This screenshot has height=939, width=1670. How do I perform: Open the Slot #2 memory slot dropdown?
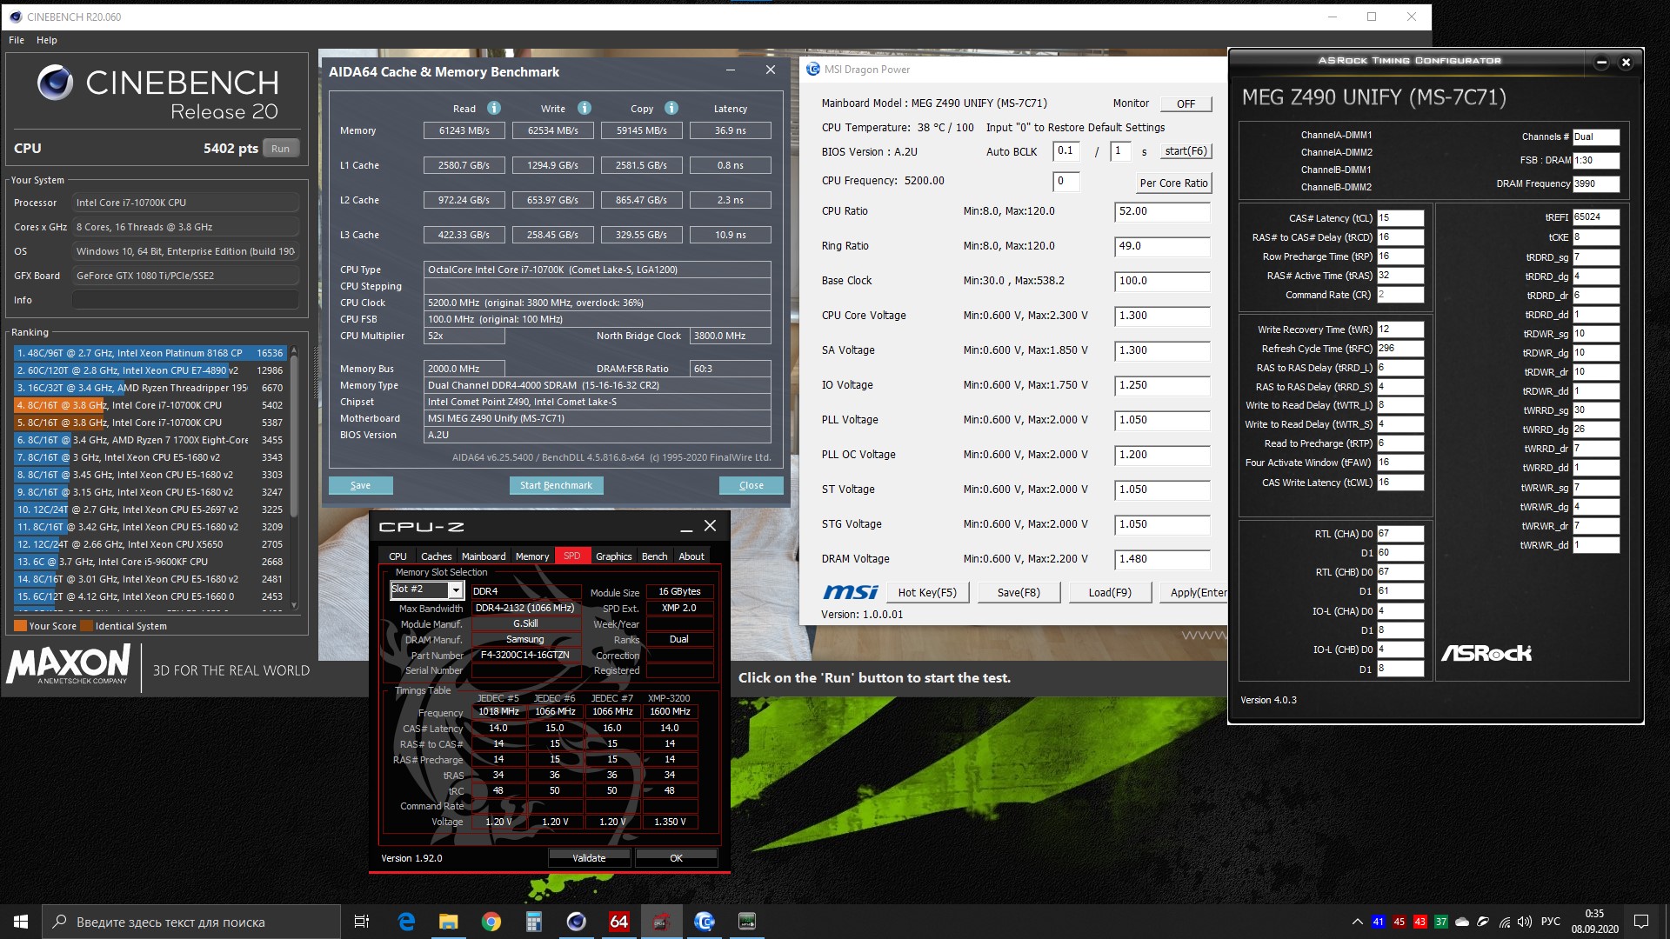[x=455, y=590]
